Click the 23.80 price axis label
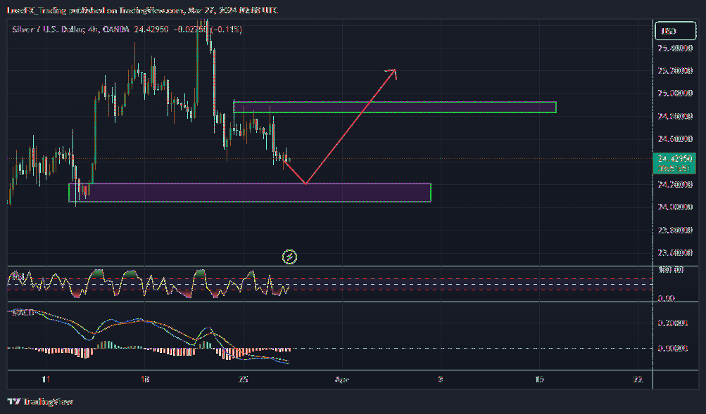 tap(675, 230)
